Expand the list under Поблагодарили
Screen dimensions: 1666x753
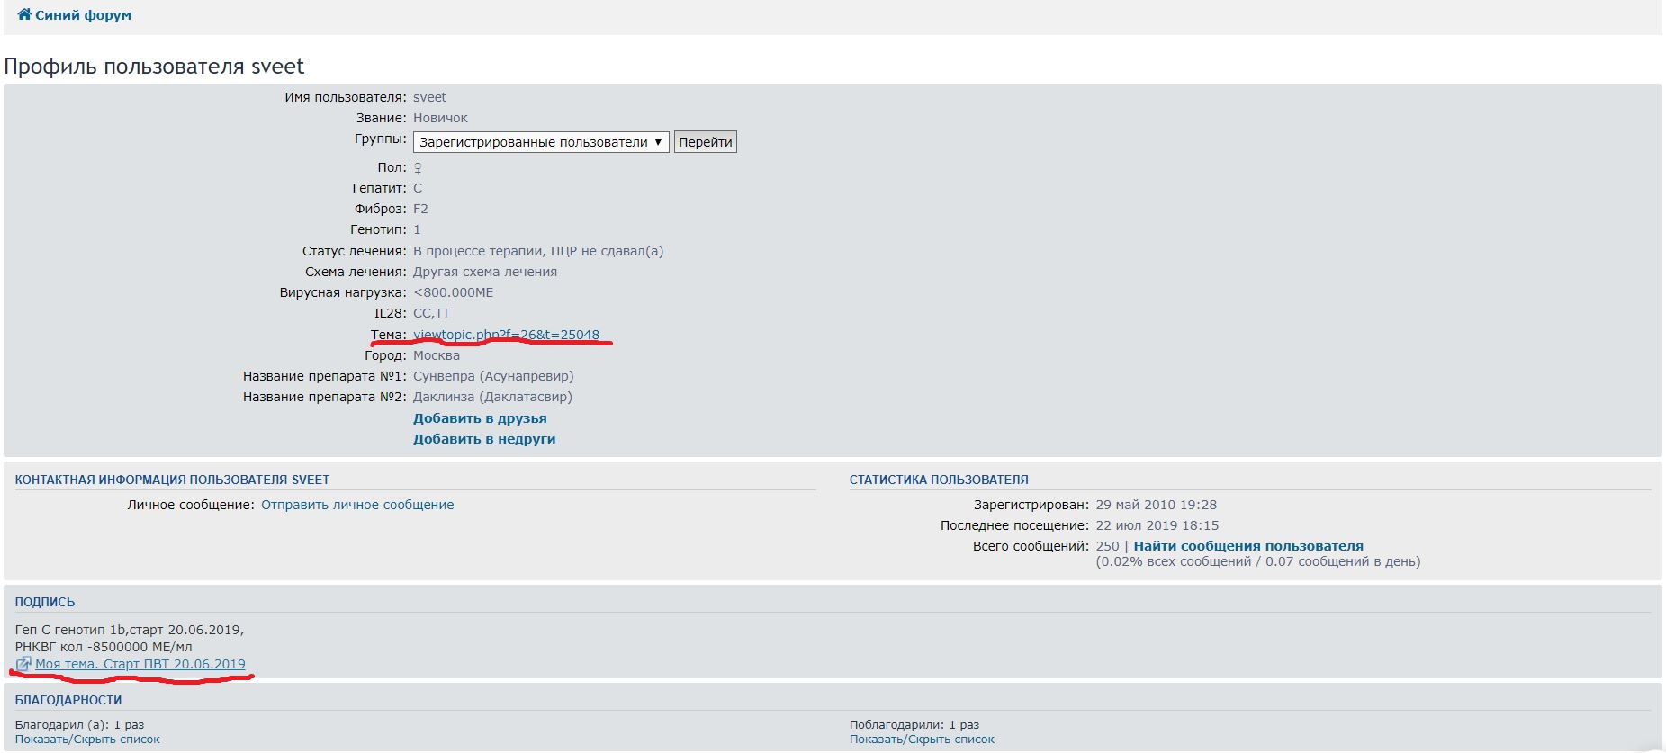pos(922,740)
